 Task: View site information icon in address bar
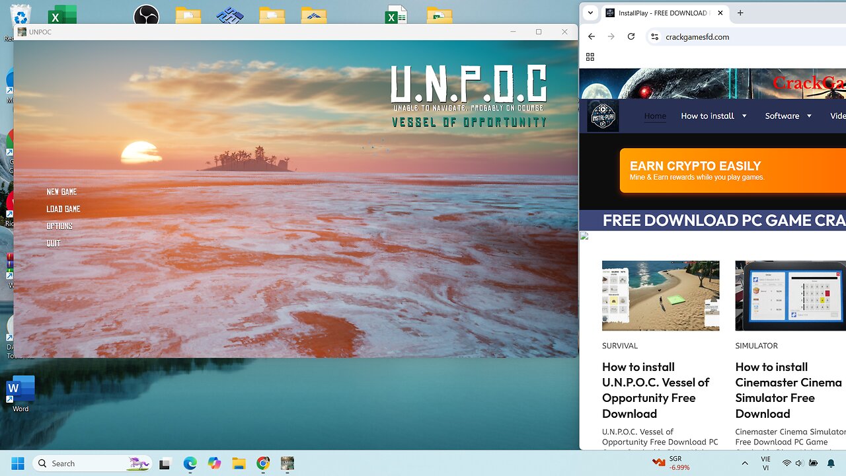[654, 37]
